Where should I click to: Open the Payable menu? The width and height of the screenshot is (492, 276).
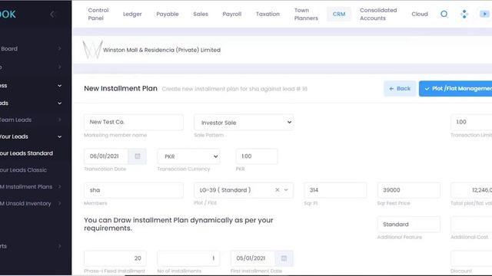(168, 14)
